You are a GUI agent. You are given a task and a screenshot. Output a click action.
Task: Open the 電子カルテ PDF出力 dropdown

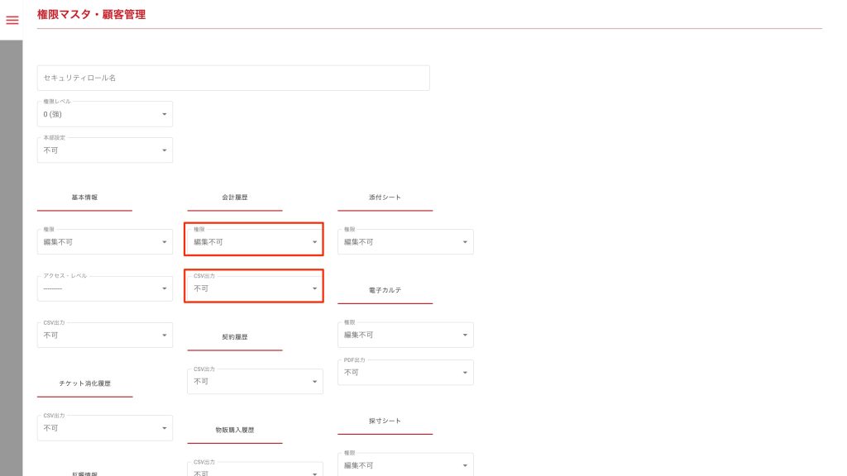405,372
